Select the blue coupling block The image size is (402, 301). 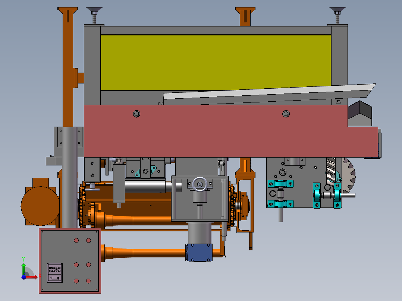point(199,252)
